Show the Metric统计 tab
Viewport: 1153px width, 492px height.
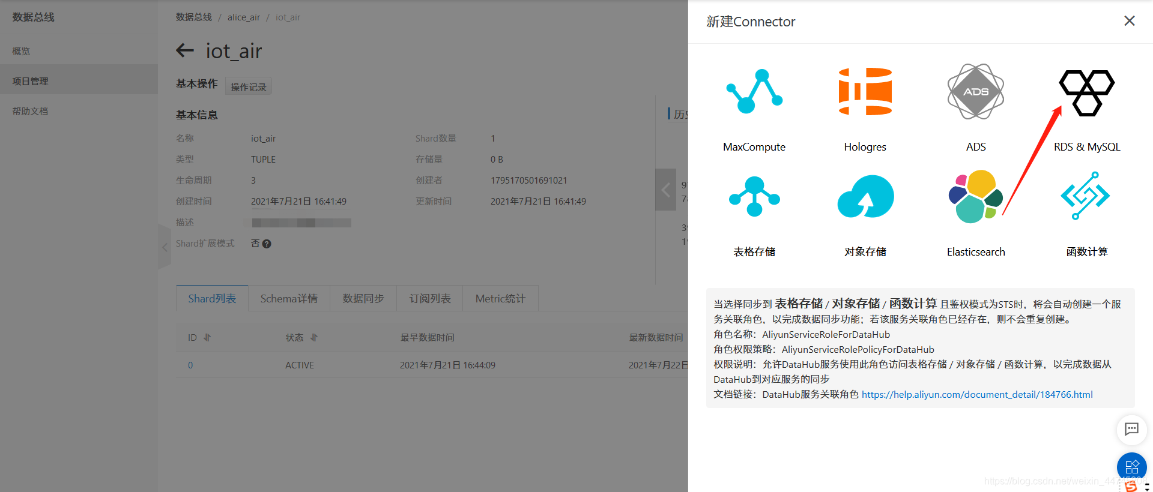(500, 298)
